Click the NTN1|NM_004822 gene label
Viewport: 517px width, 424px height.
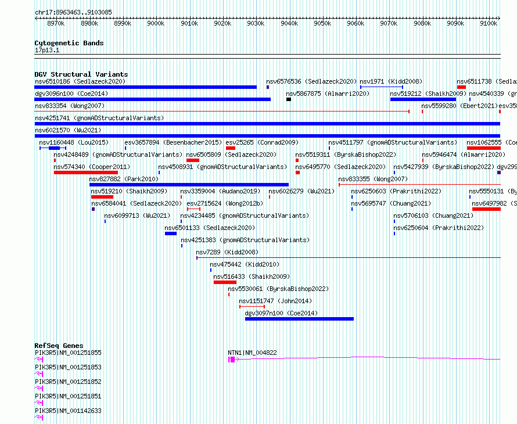pyautogui.click(x=252, y=353)
